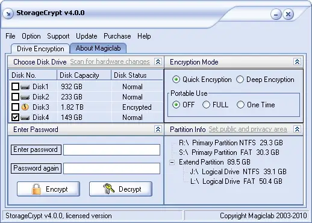Click the Disk1 drive icon
The width and height of the screenshot is (312, 223).
coord(25,87)
